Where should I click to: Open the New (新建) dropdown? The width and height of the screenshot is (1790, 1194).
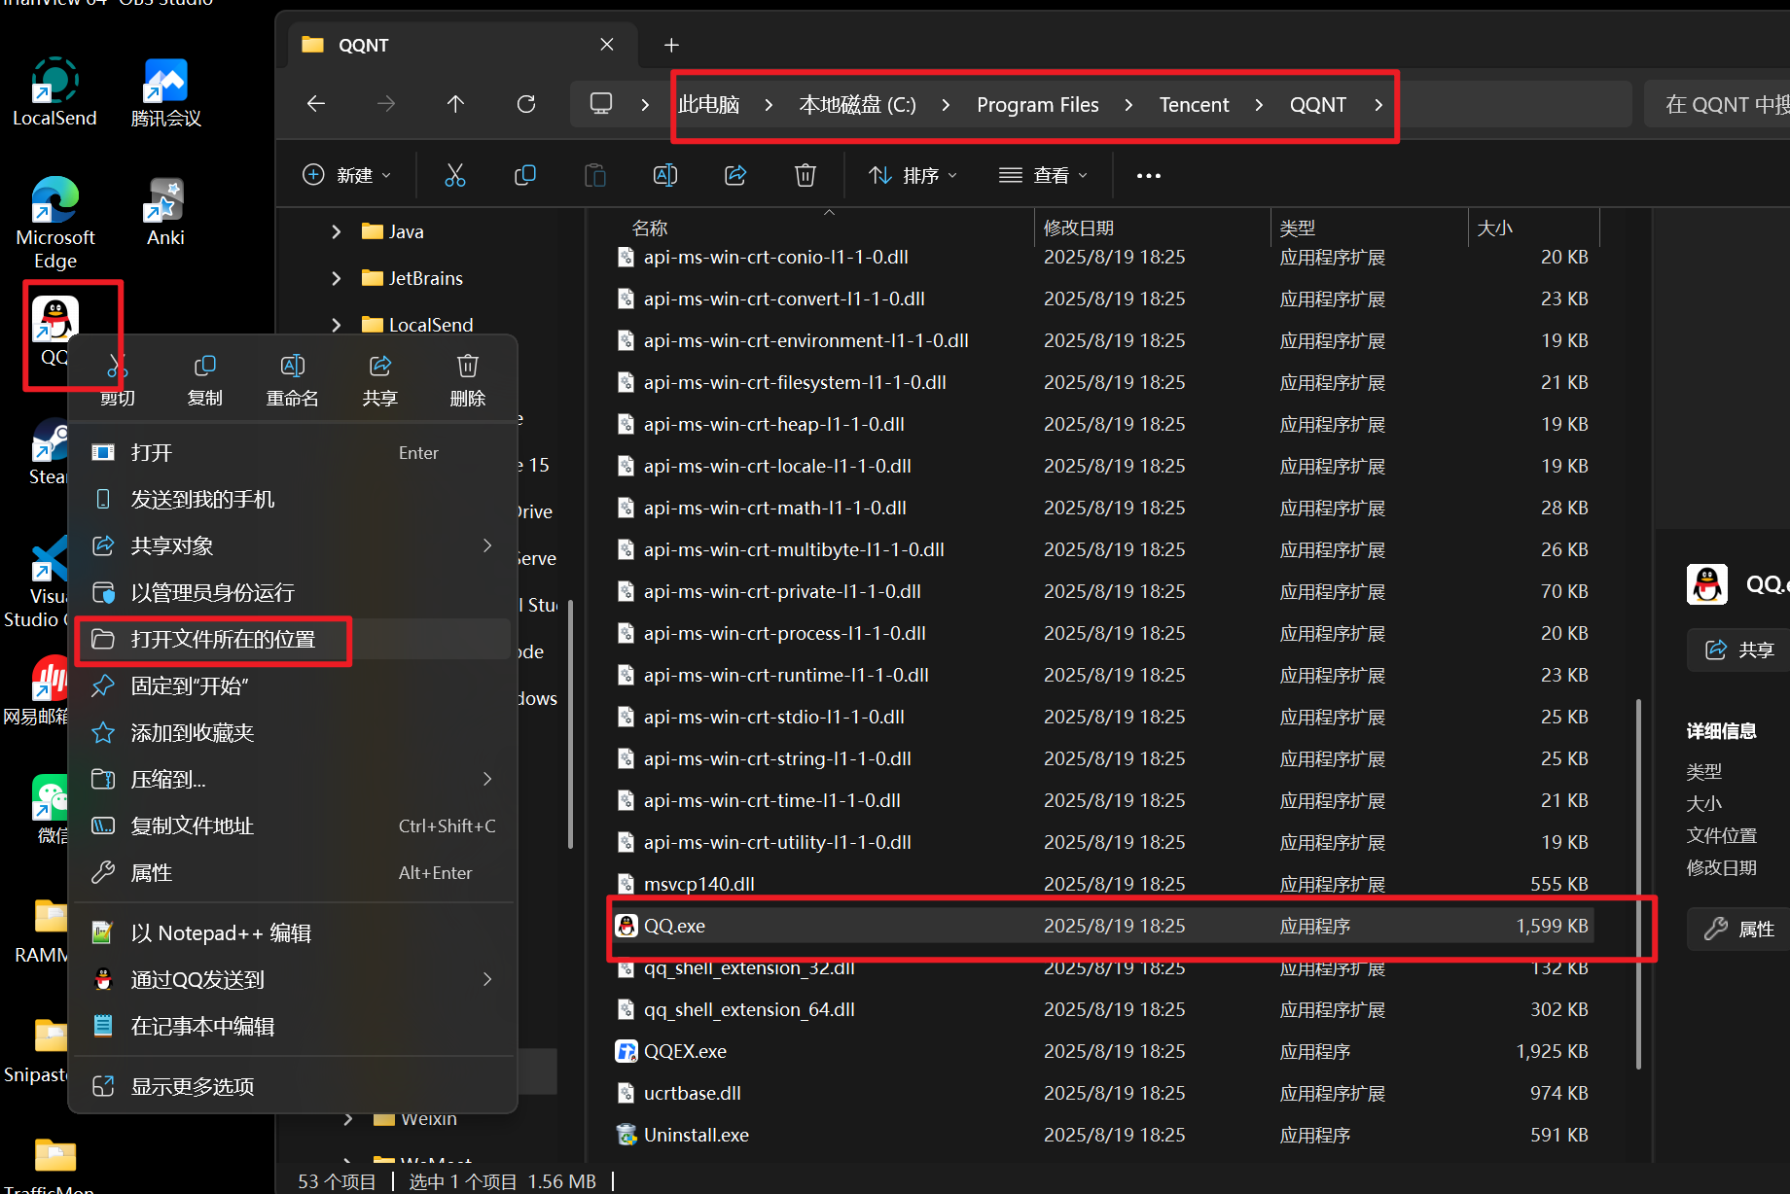pyautogui.click(x=347, y=175)
